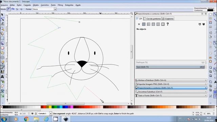Click the canvas zoom-to-fit magnifier icon
This screenshot has width=217, height=122.
[132, 14]
